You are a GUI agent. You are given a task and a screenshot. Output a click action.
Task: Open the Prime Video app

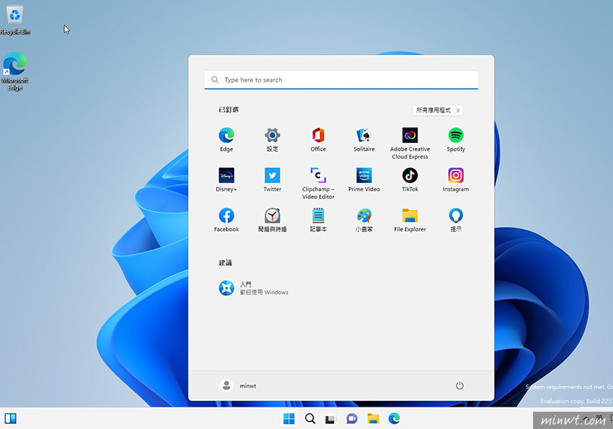364,180
